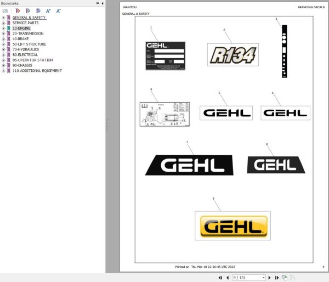Click the GEHL serial plate decal item 1
The width and height of the screenshot is (329, 282).
pos(166,56)
